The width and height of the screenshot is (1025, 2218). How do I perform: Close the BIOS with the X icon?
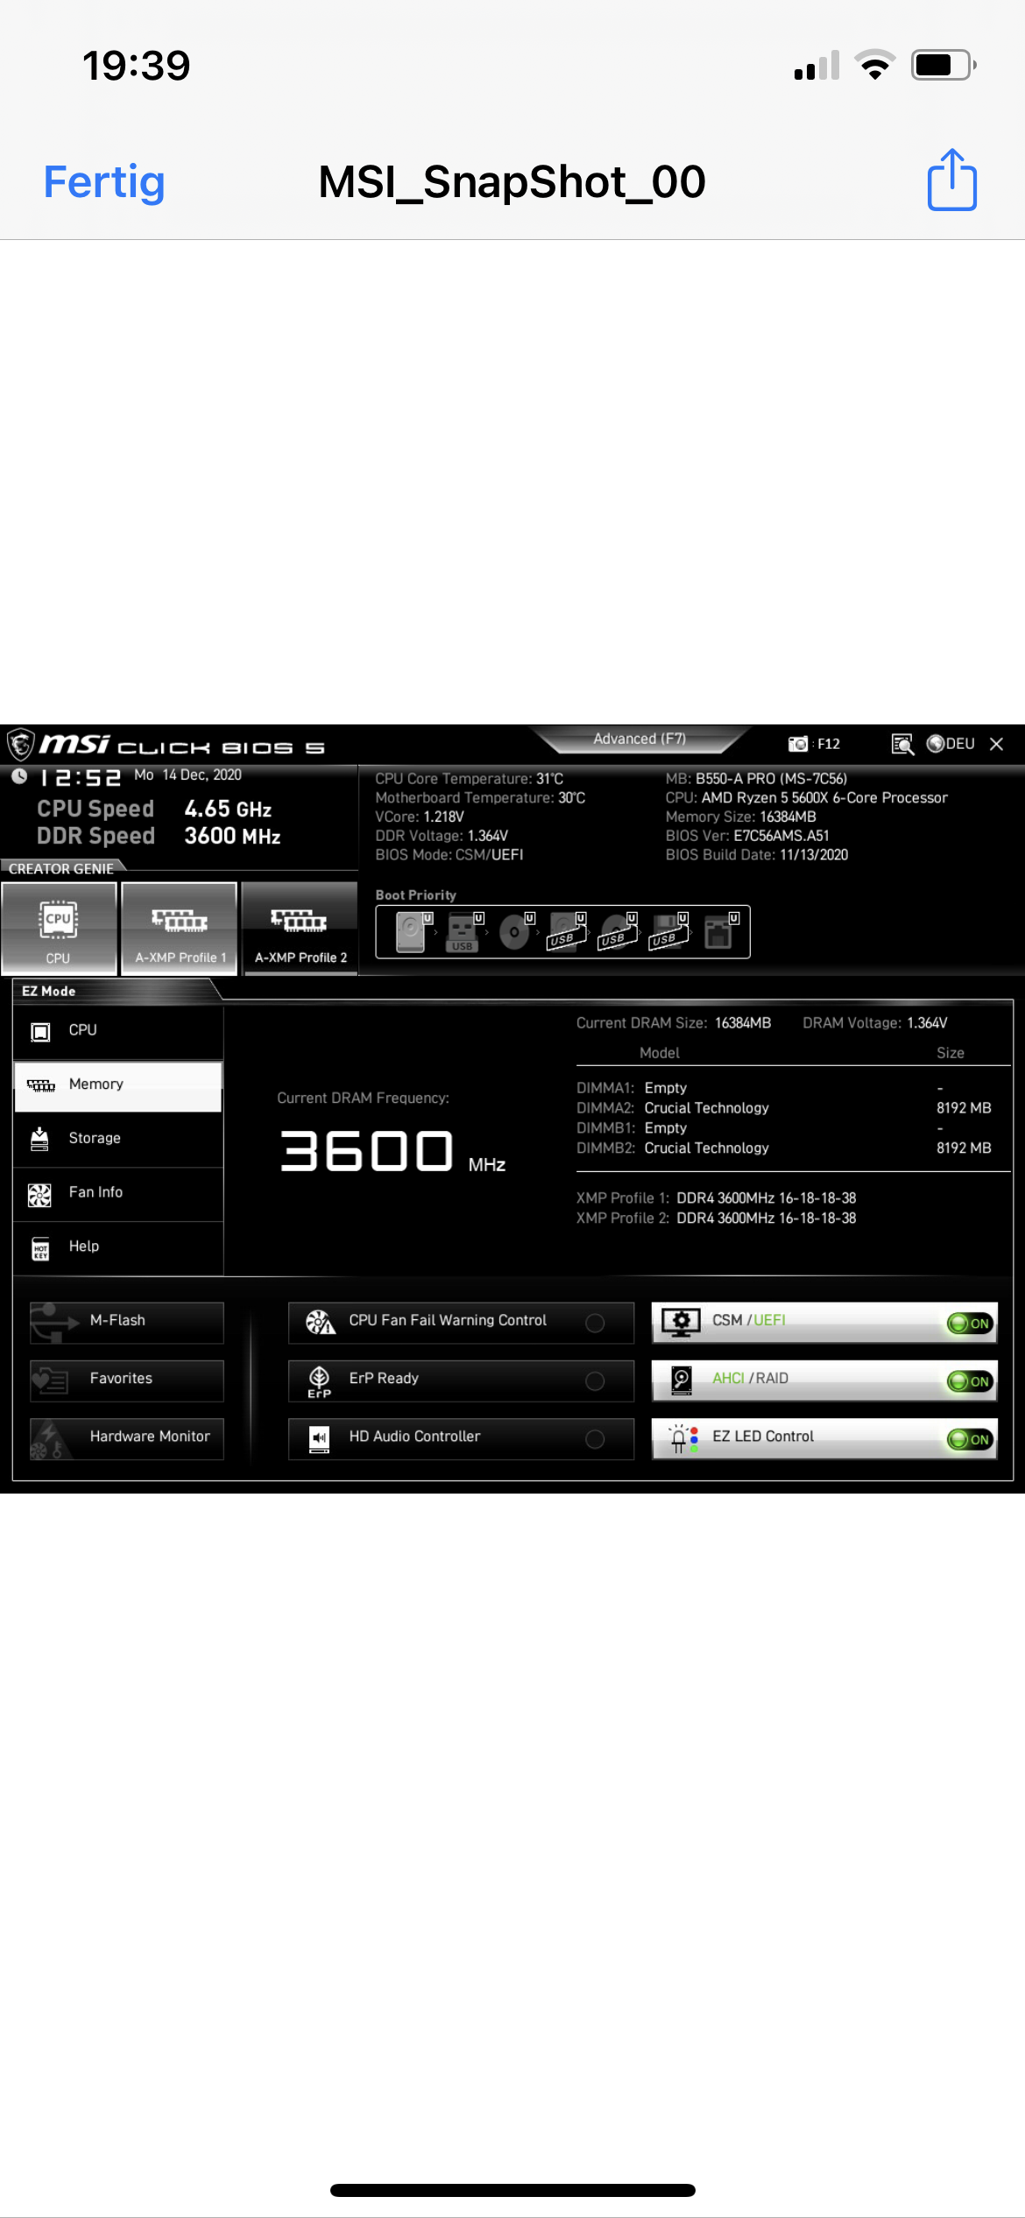[996, 744]
